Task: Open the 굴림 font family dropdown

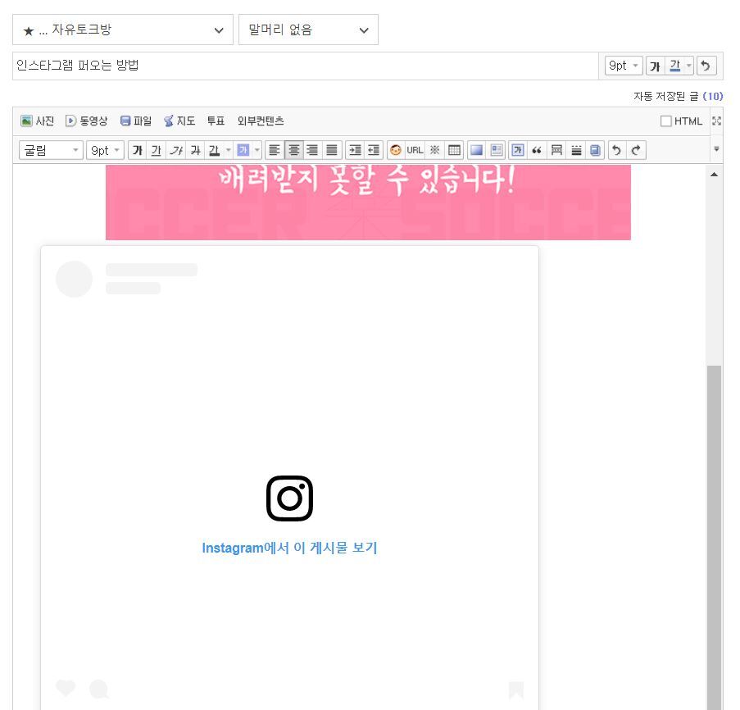Action: click(51, 151)
